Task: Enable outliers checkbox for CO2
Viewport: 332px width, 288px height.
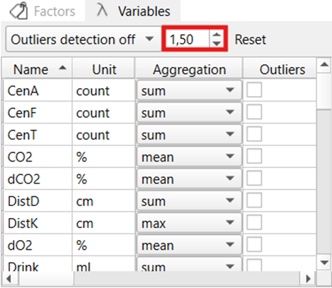Action: [254, 156]
